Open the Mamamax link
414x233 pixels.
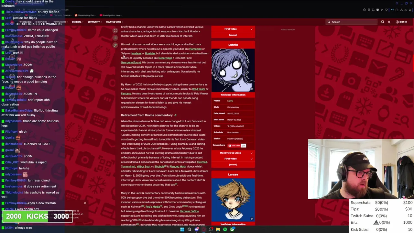pos(195,49)
